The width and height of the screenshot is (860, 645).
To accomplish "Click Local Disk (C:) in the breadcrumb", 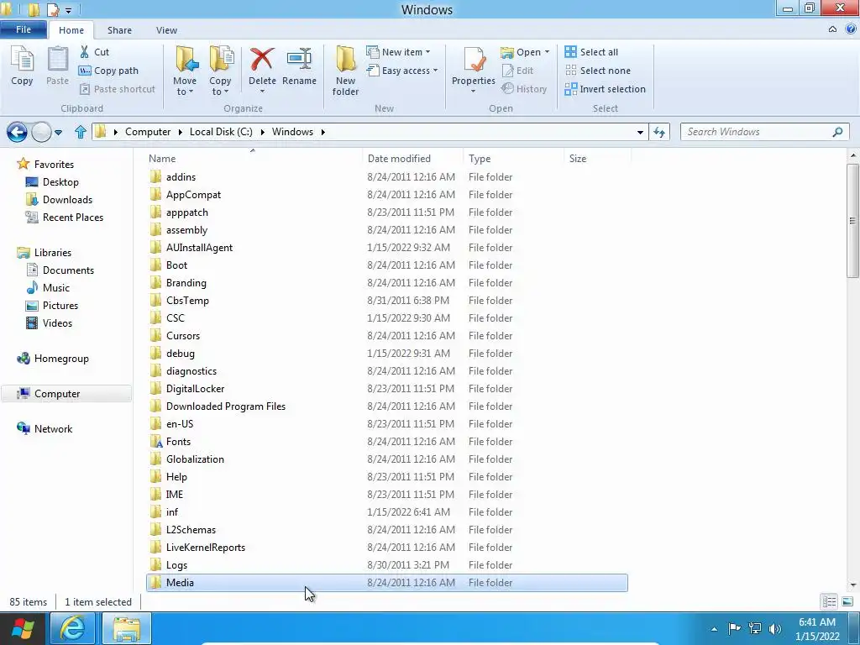I will tap(221, 132).
